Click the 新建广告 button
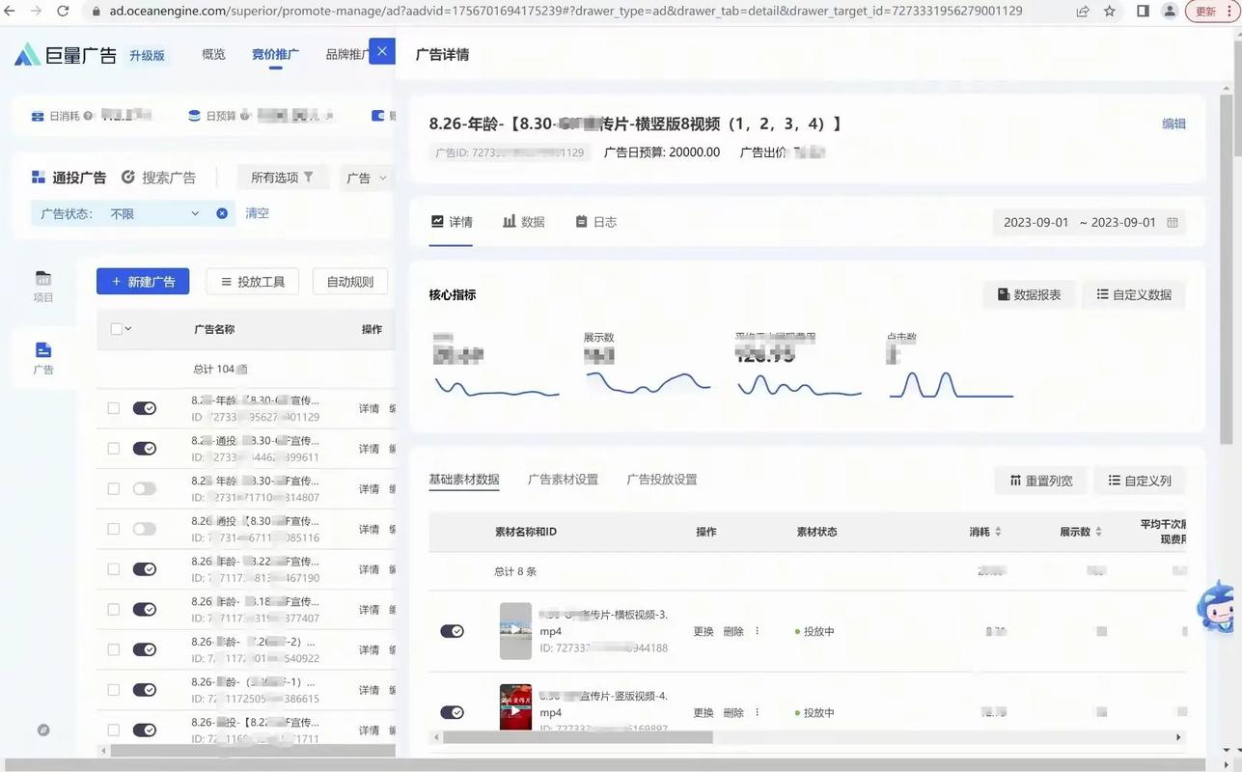The width and height of the screenshot is (1242, 772). (x=143, y=282)
